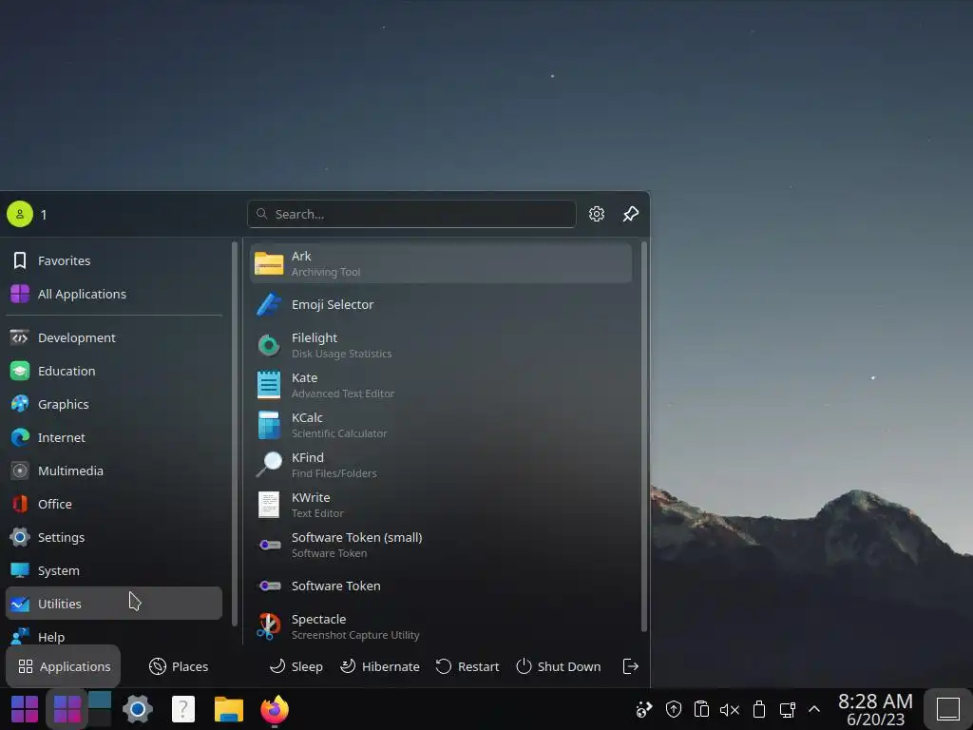The image size is (973, 730).
Task: Expand hidden system tray icons
Action: point(814,709)
